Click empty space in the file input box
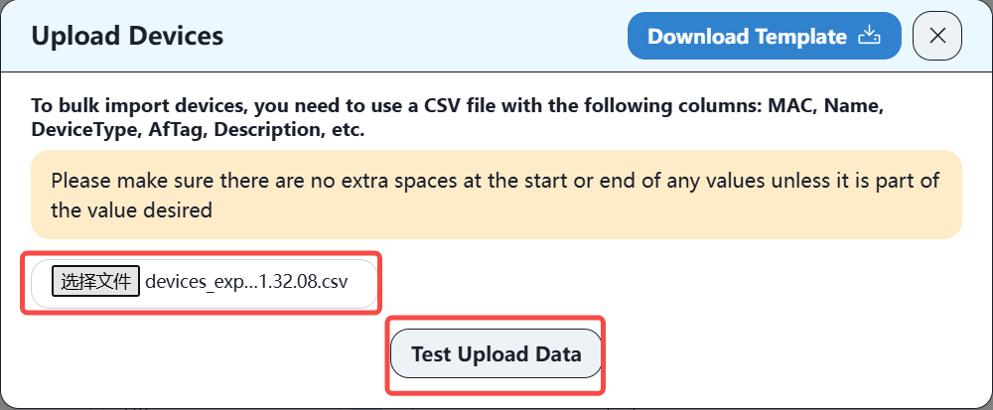Image resolution: width=993 pixels, height=410 pixels. click(363, 281)
